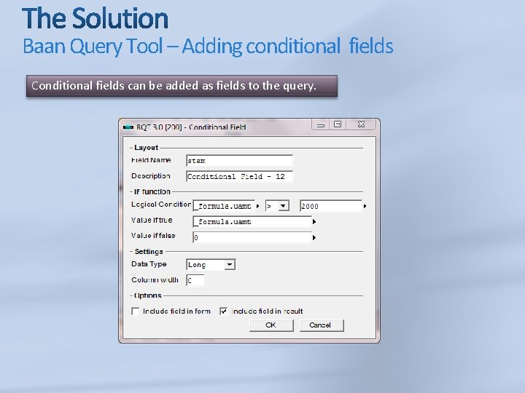Click the 'The Solution' slide heading
The width and height of the screenshot is (525, 393).
95,18
